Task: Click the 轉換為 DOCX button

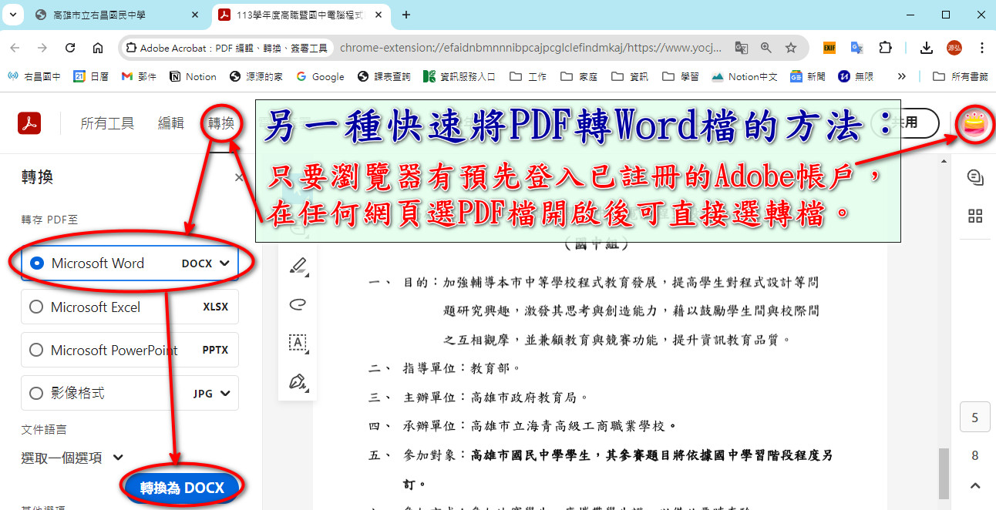Action: (x=182, y=488)
